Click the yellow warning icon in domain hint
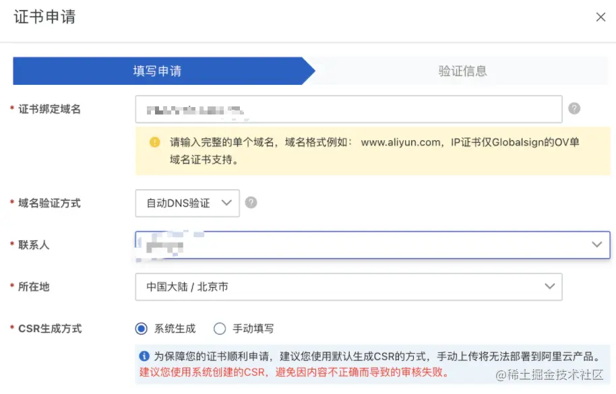The image size is (616, 394). coord(155,142)
